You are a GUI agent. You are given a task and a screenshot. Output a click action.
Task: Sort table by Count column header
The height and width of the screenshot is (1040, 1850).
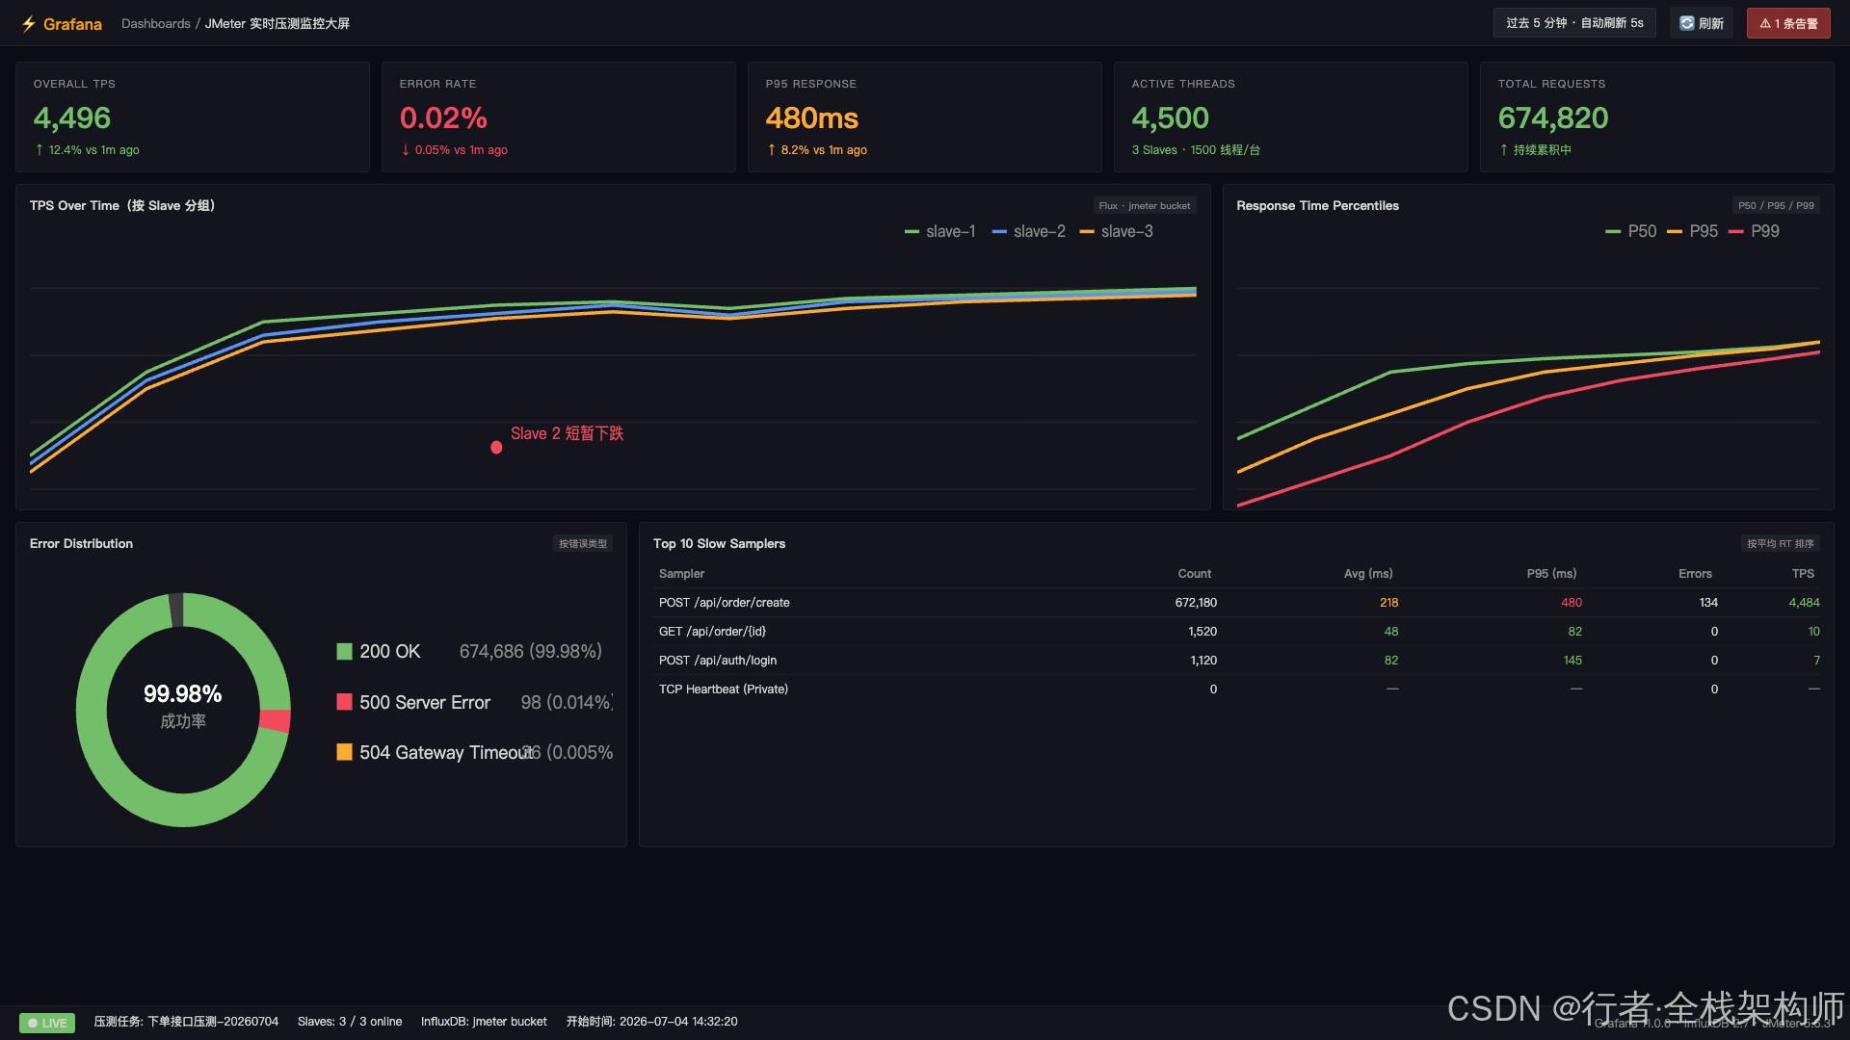tap(1194, 574)
